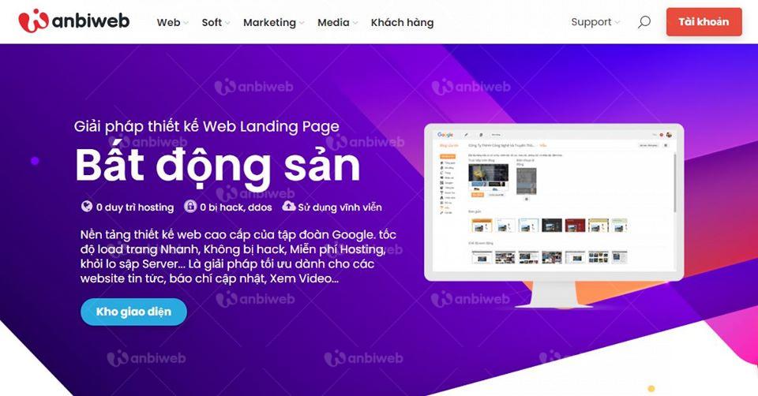Click the monitor mockup scrollbar
The width and height of the screenshot is (758, 396).
[x=674, y=182]
